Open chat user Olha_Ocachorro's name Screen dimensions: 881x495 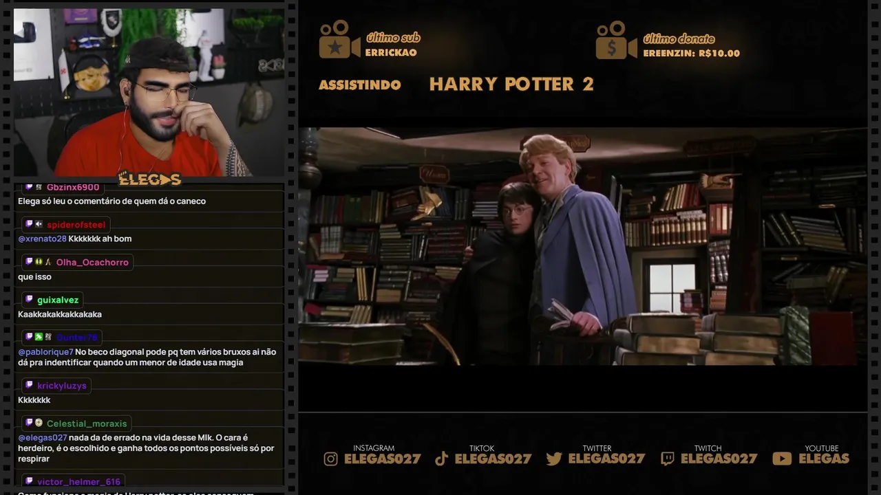92,263
